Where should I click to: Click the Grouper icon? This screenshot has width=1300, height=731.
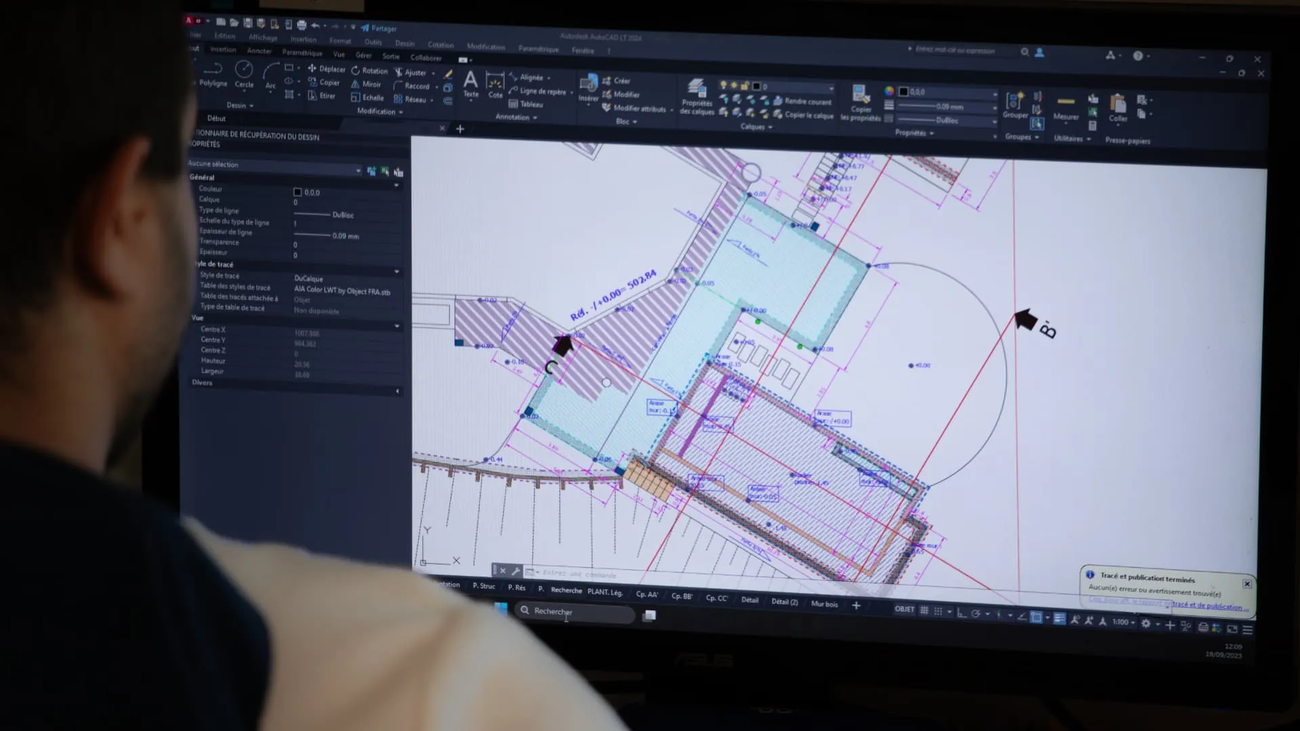click(1015, 106)
